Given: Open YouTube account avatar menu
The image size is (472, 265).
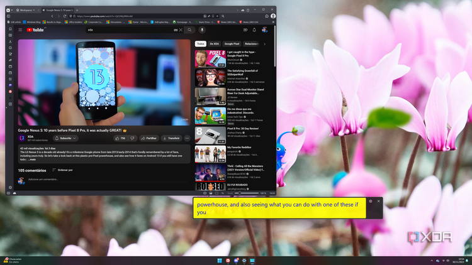Looking at the screenshot, I should [x=264, y=30].
